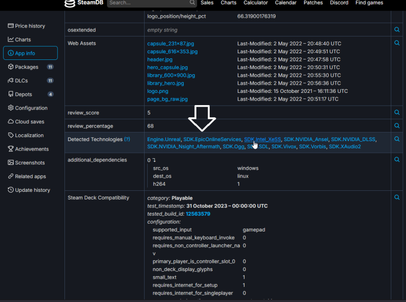Select the 'empty string' osextended value

162,30
